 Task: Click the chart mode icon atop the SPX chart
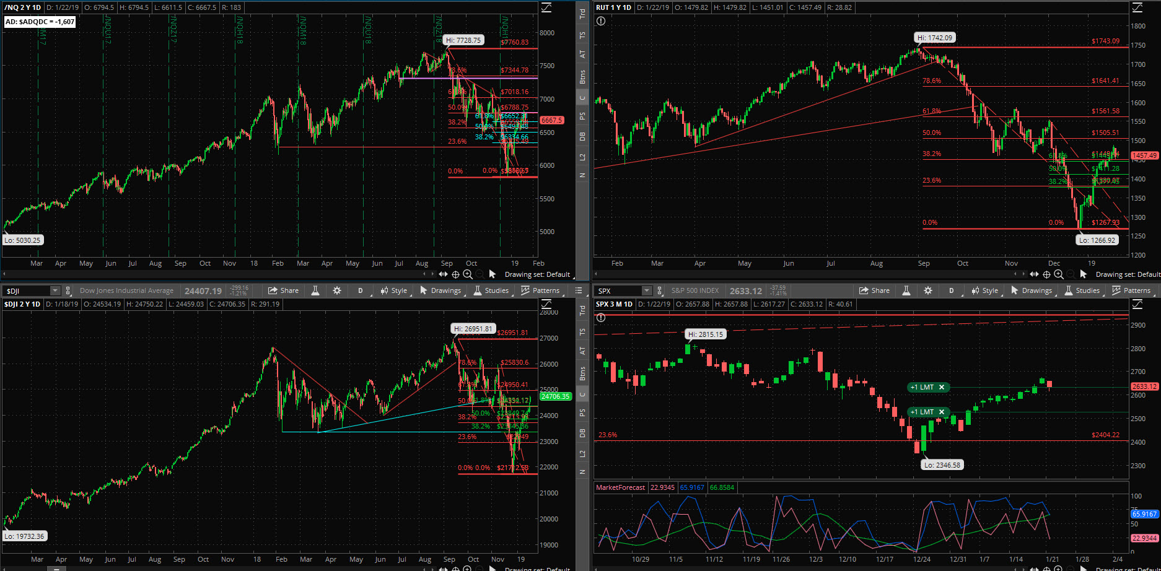tap(1137, 304)
